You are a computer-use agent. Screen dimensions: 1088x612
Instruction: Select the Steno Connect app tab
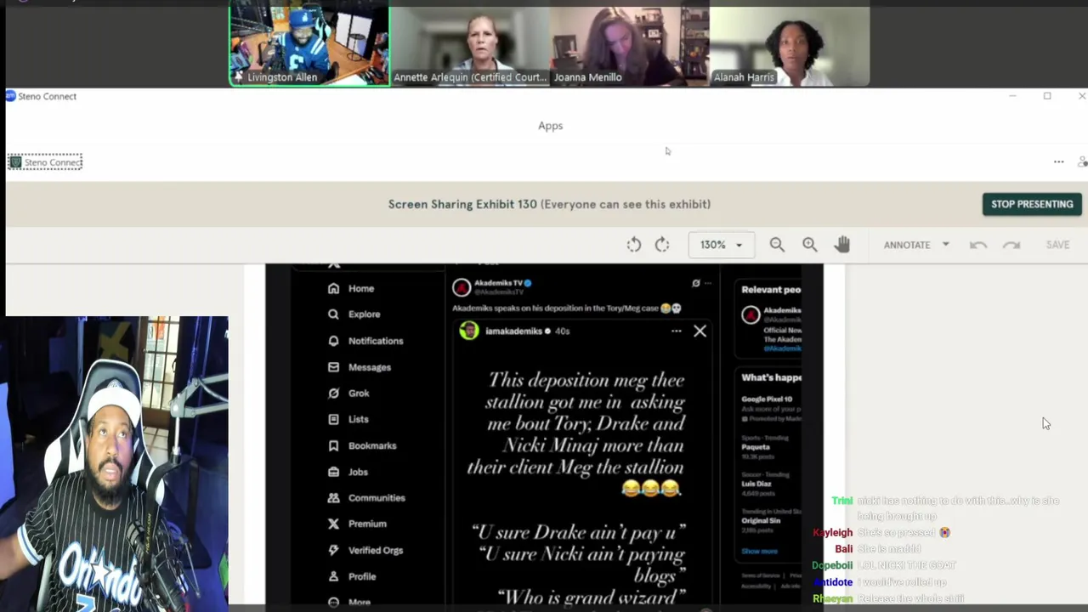(x=45, y=162)
